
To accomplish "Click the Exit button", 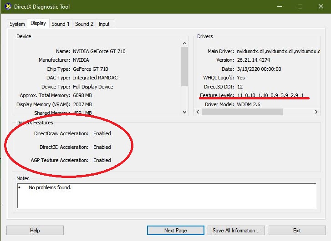I will pyautogui.click(x=297, y=231).
